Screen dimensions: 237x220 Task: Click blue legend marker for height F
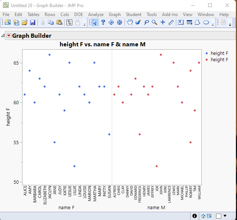pos(207,53)
